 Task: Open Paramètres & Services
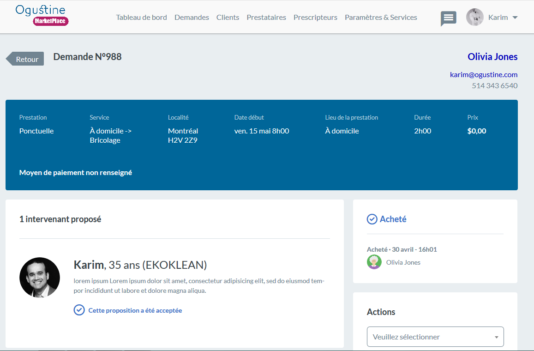pyautogui.click(x=381, y=18)
